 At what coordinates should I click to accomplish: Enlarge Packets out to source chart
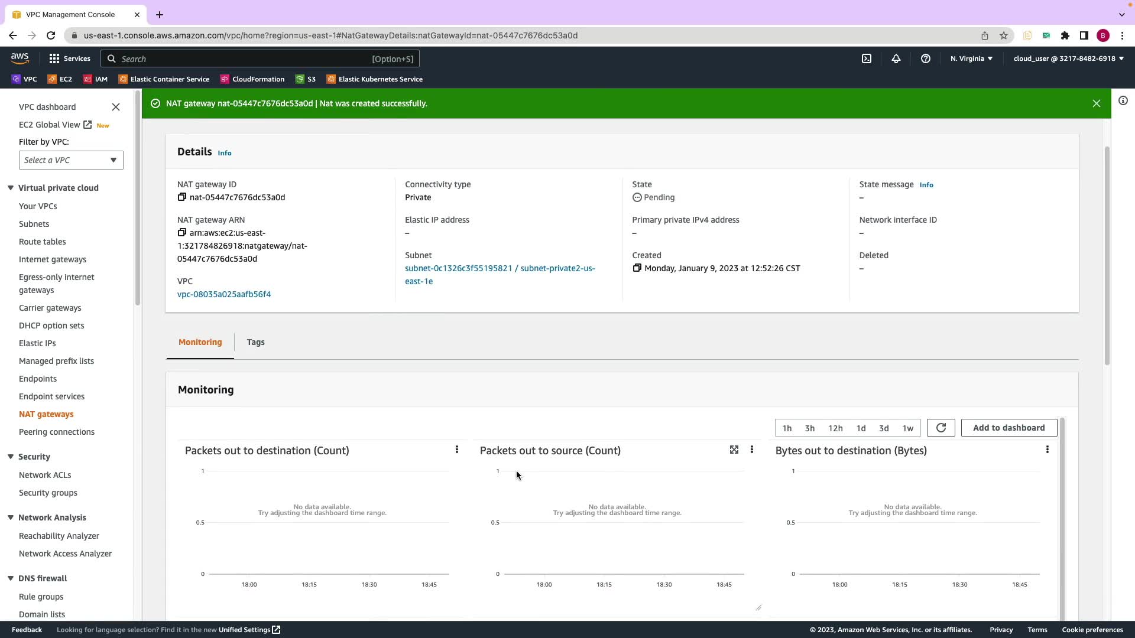[x=734, y=450]
